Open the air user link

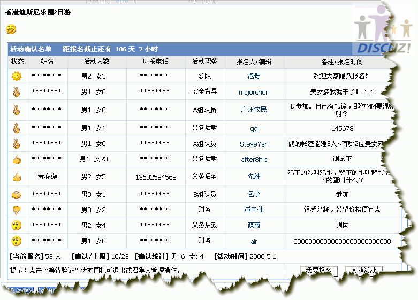coord(254,242)
